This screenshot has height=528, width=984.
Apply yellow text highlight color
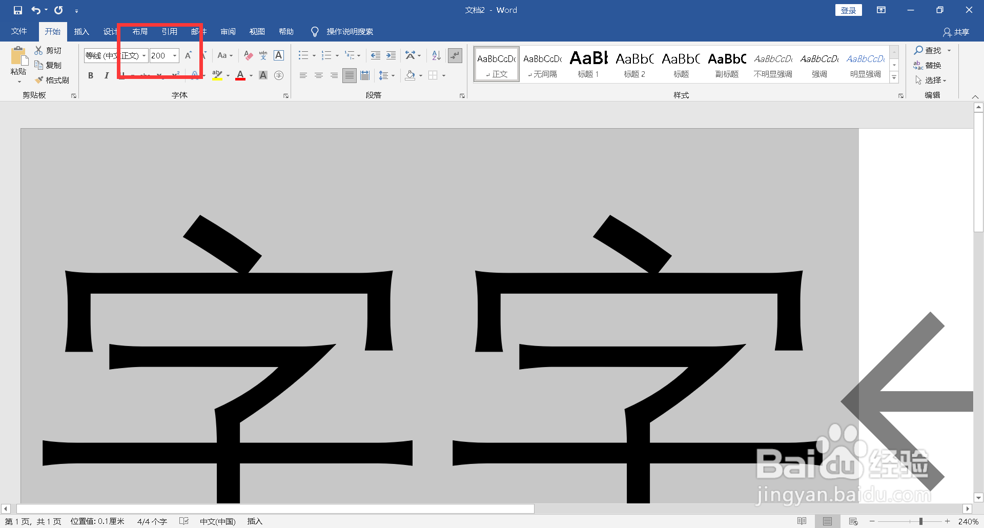click(217, 75)
